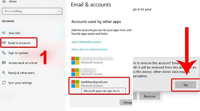Click the Microsoft logo beside testfbfear@gmail.com
The image size is (200, 111).
pos(75,84)
